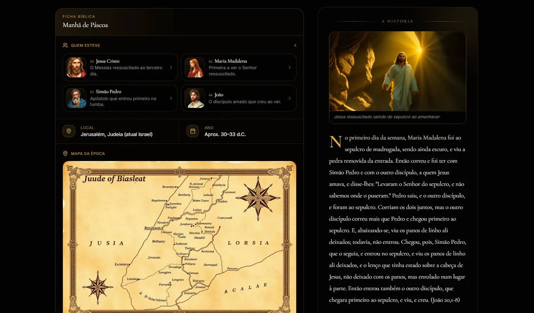Open João portrait avatar
The image size is (534, 313).
[x=195, y=98]
